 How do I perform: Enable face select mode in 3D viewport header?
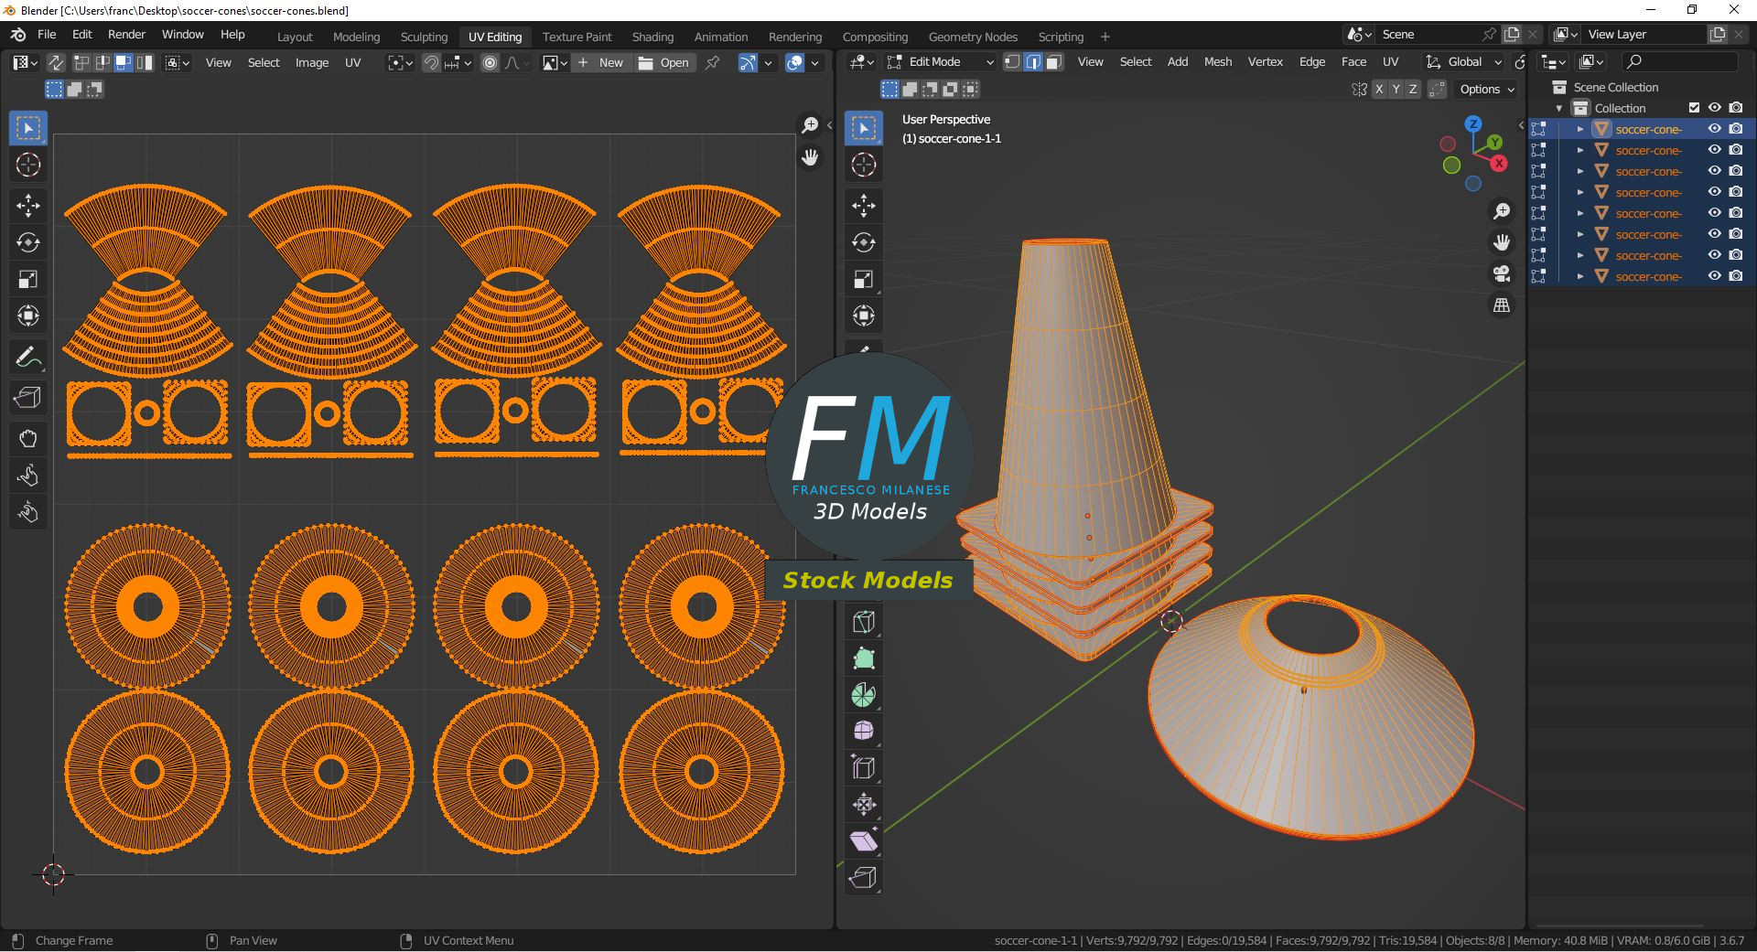tap(1053, 62)
